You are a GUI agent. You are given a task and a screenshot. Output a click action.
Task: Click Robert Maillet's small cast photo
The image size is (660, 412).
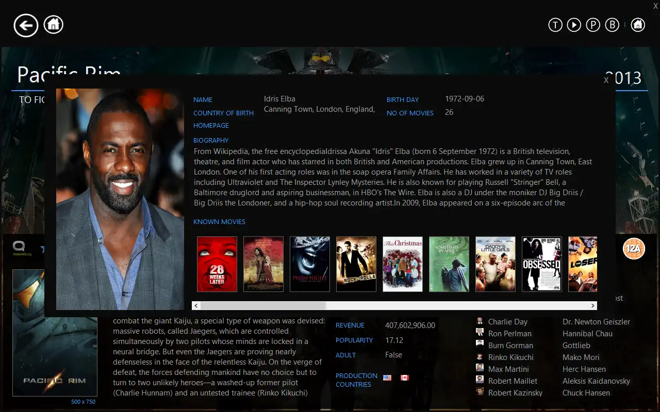point(480,381)
